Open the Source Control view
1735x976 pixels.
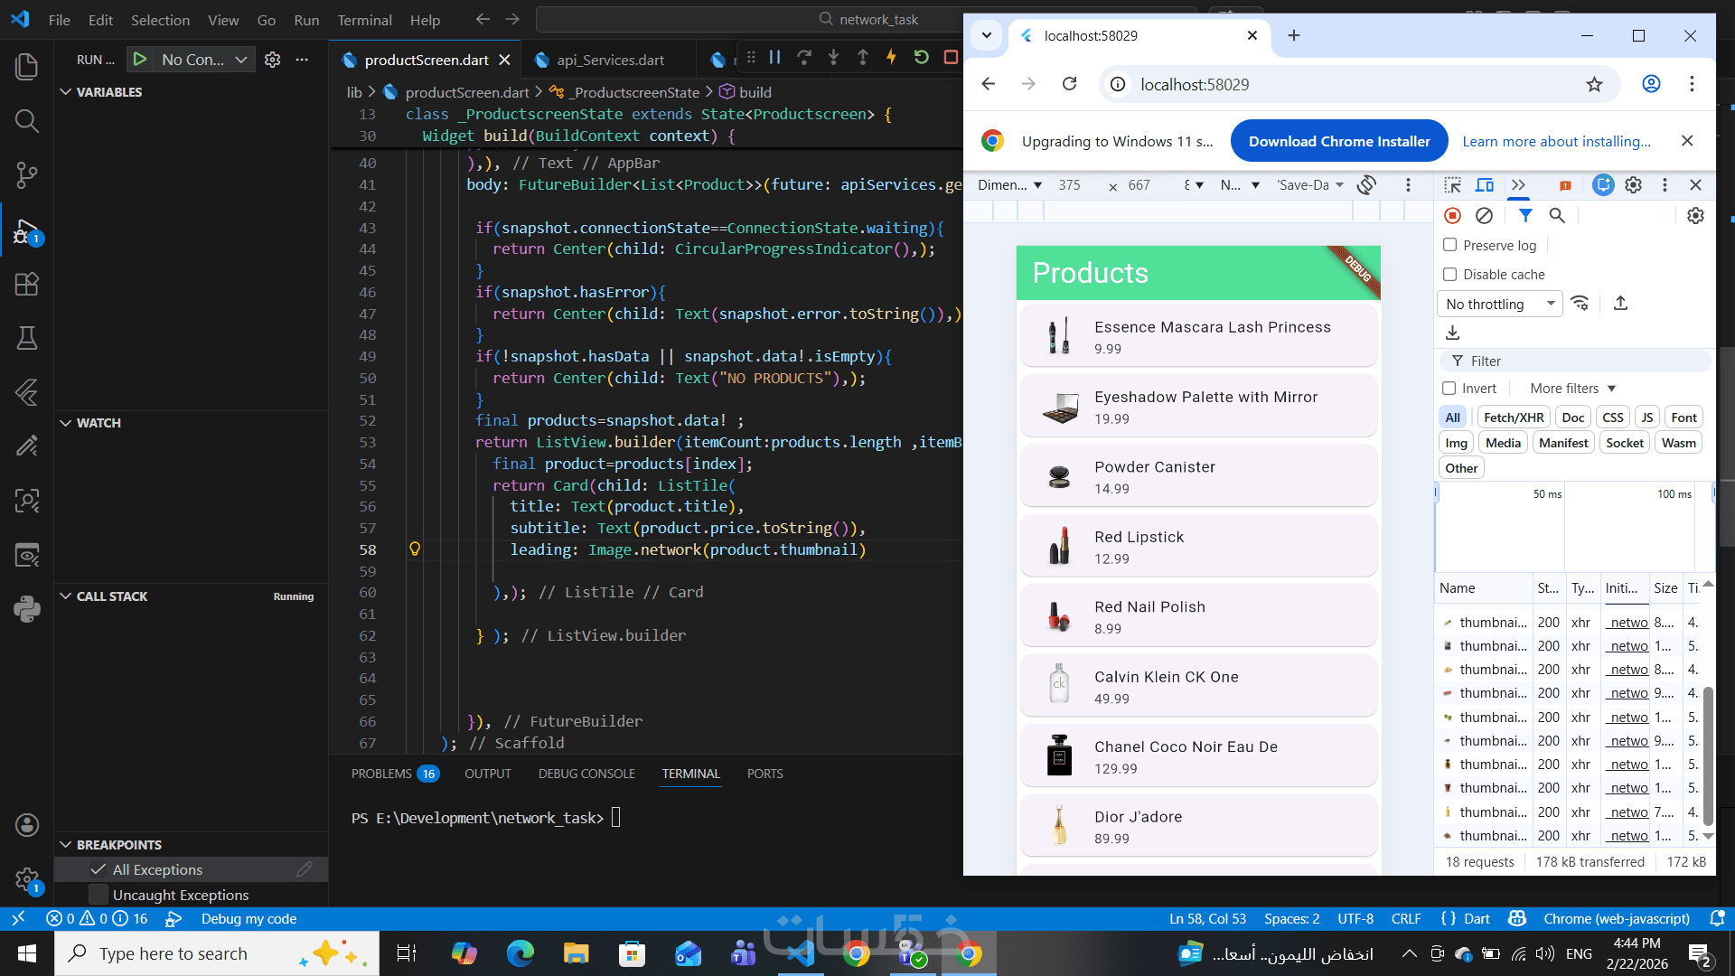(26, 174)
